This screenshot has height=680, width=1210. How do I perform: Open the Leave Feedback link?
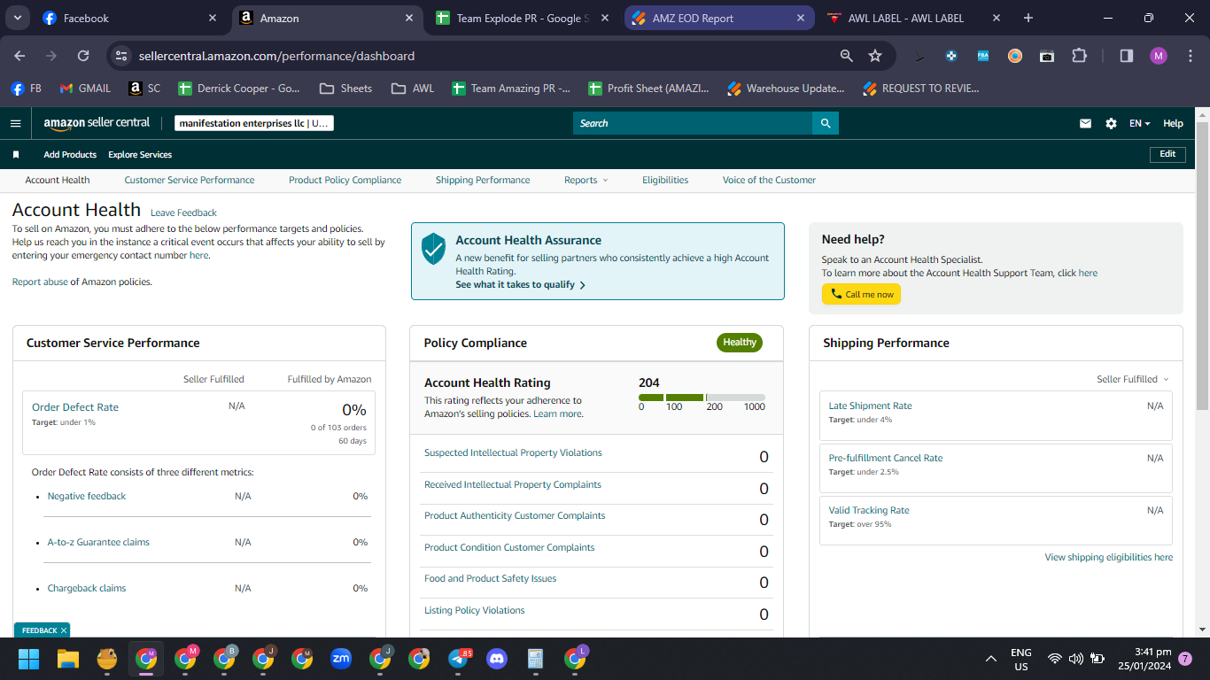pos(183,212)
